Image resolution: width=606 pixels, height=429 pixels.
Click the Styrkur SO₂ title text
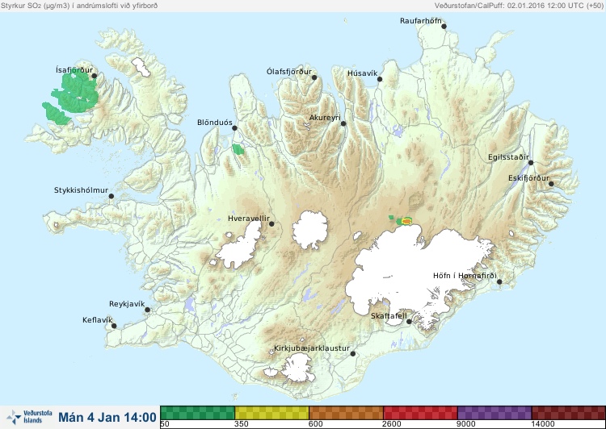[x=79, y=6]
